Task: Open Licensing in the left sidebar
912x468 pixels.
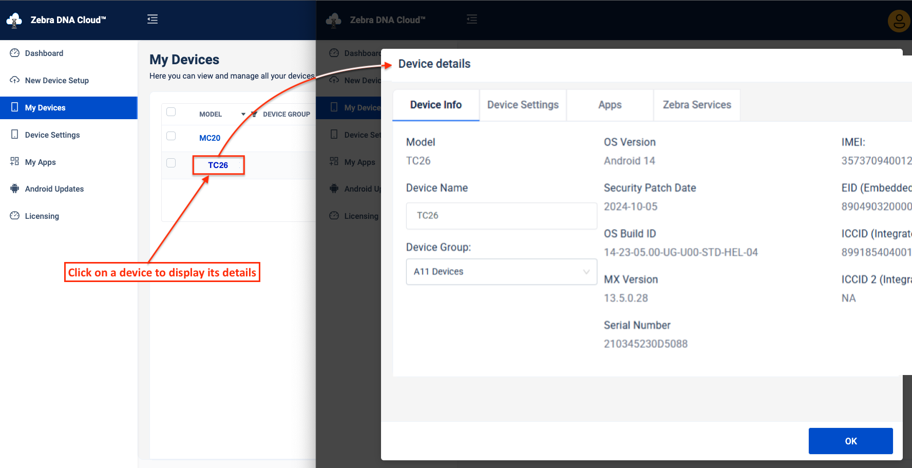Action: (x=42, y=216)
